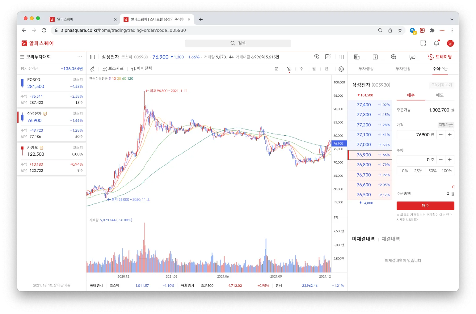
Task: Reload the page in the browser
Action: pyautogui.click(x=44, y=30)
